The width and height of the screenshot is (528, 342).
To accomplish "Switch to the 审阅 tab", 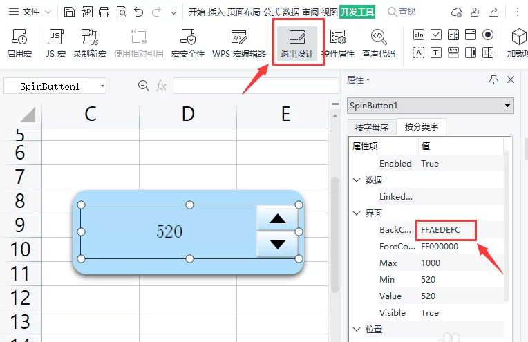I will click(x=310, y=12).
